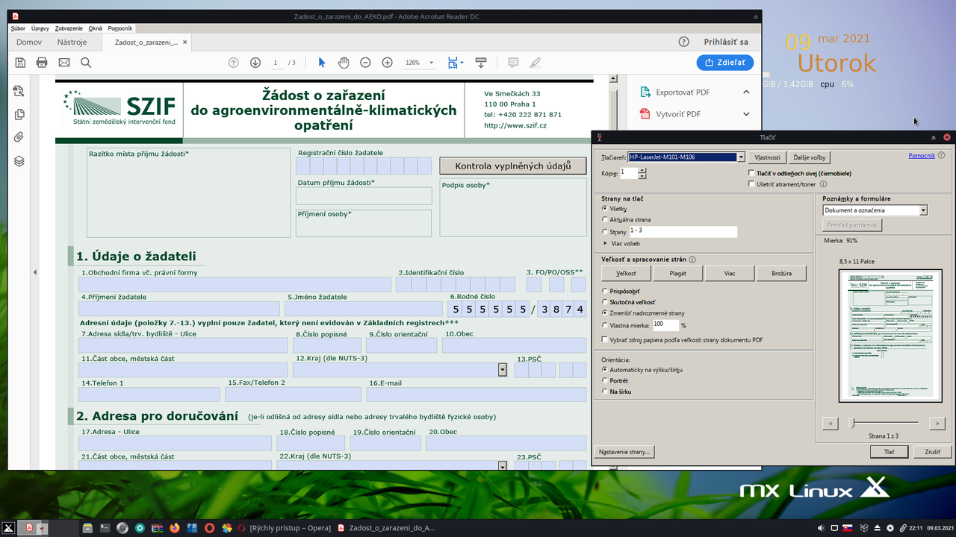
Task: Click the Exportovať PDF tool icon
Action: (645, 92)
